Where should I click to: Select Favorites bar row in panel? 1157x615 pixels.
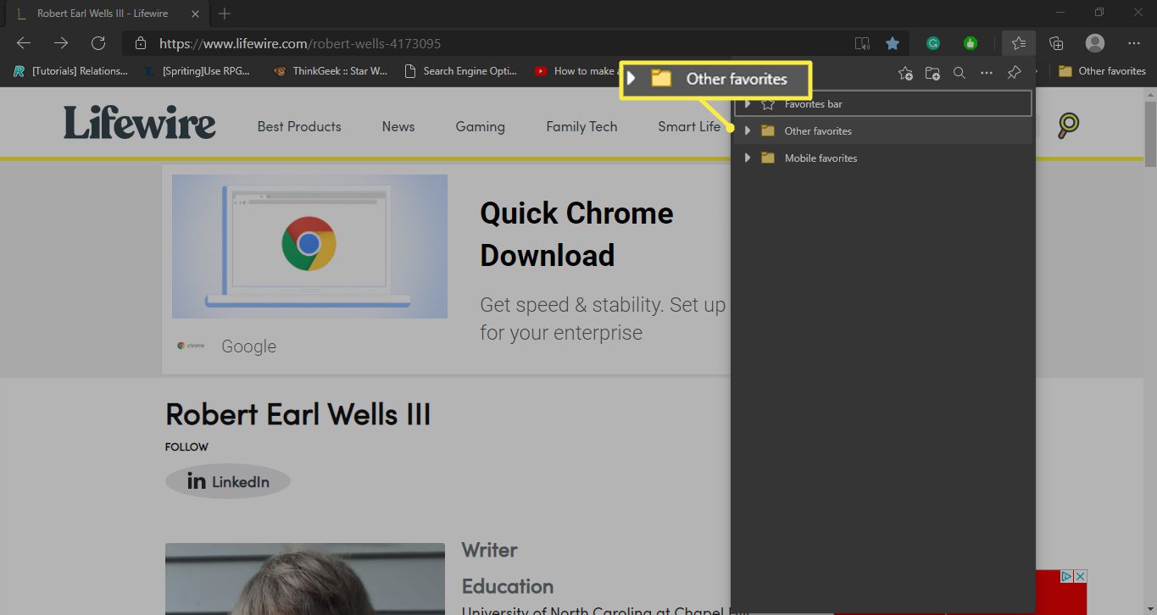tap(882, 103)
